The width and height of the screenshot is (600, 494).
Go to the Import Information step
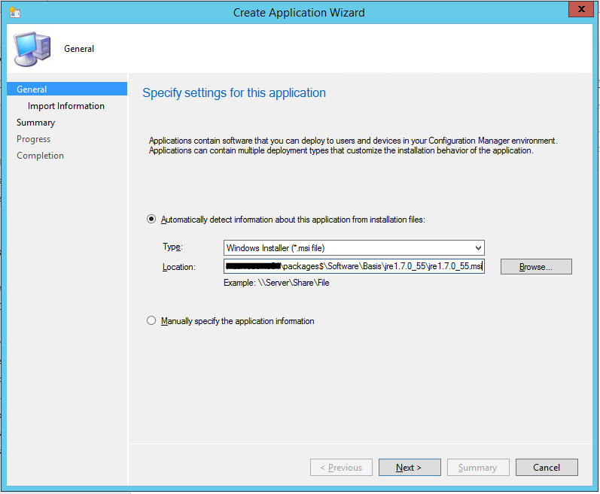click(66, 106)
